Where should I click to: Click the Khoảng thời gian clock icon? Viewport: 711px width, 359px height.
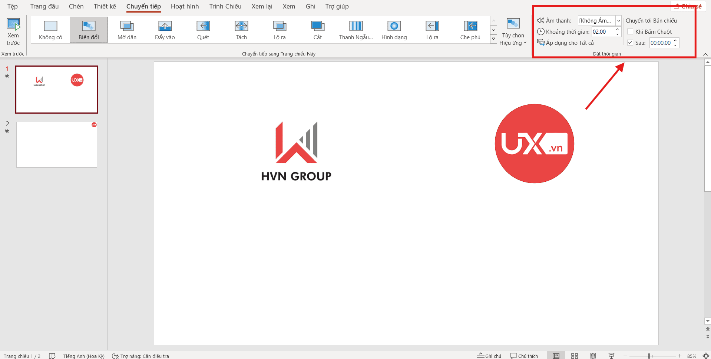click(x=541, y=31)
